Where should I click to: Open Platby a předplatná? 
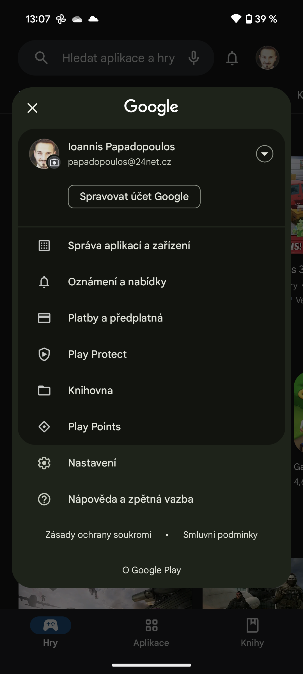[x=115, y=318]
